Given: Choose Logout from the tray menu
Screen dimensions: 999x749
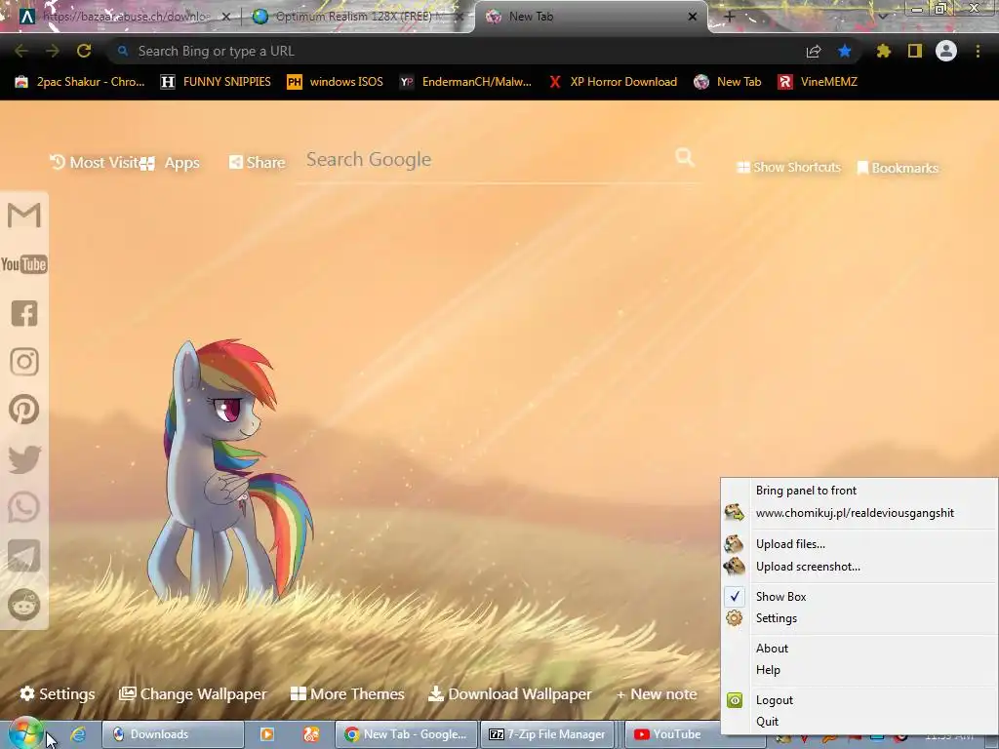Looking at the screenshot, I should [x=859, y=700].
